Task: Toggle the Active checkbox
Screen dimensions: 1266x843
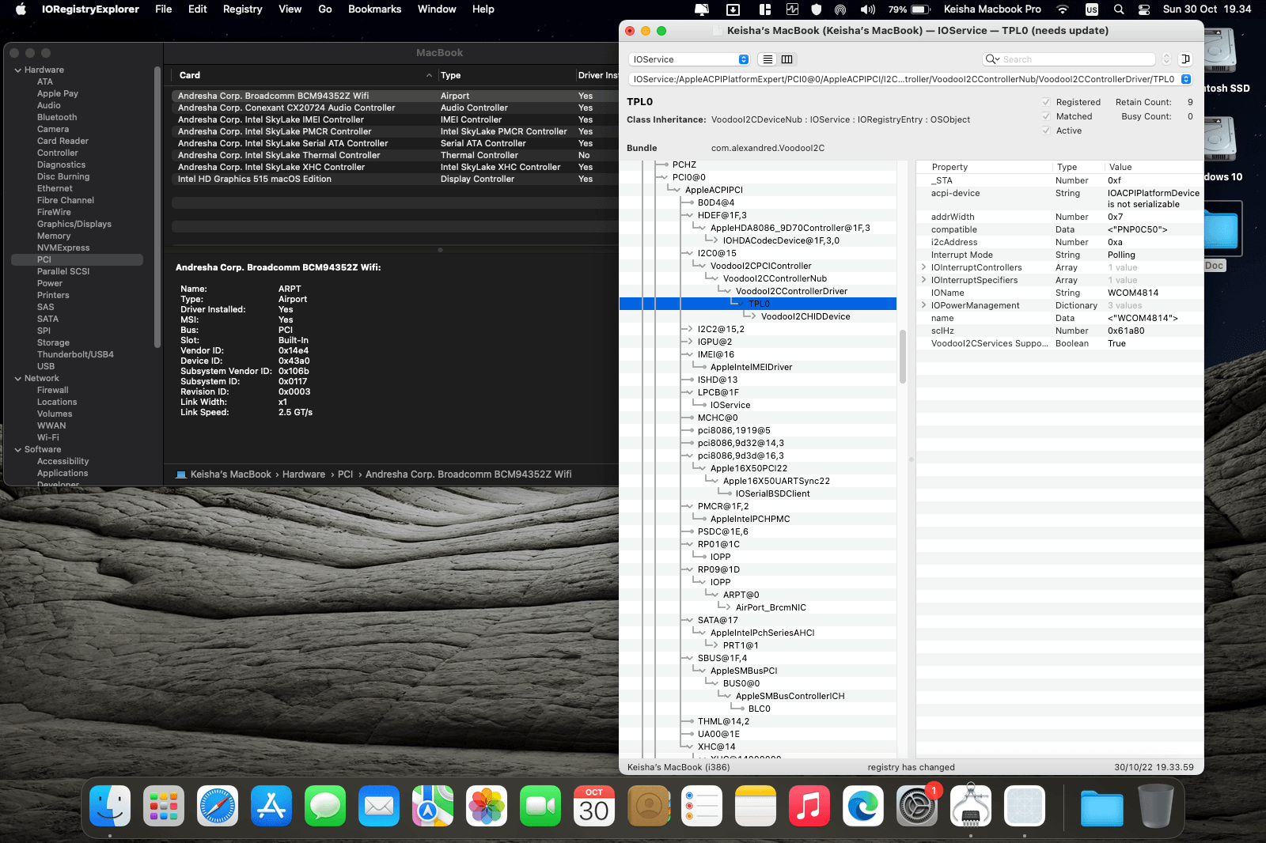Action: point(1046,130)
